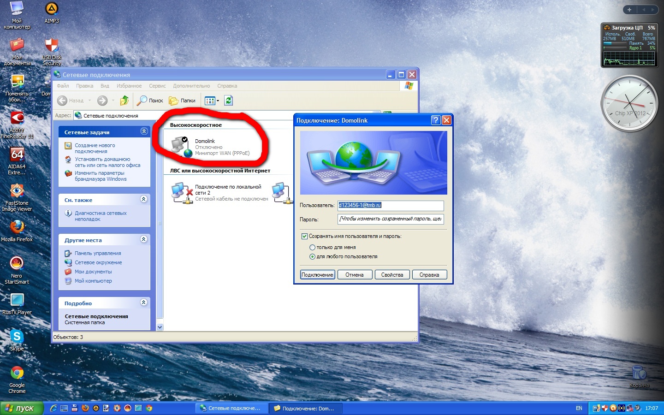
Task: Click the Пароль input field
Action: pos(391,219)
